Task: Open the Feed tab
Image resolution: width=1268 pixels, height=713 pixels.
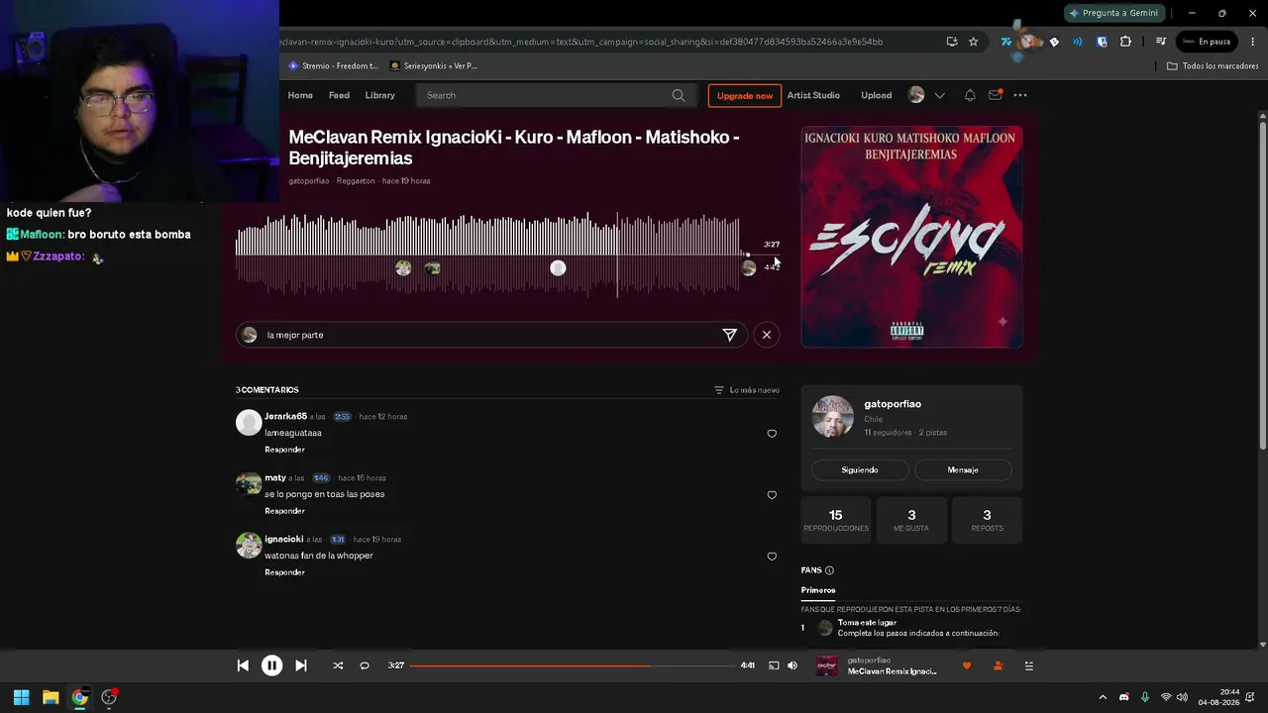Action: click(339, 95)
